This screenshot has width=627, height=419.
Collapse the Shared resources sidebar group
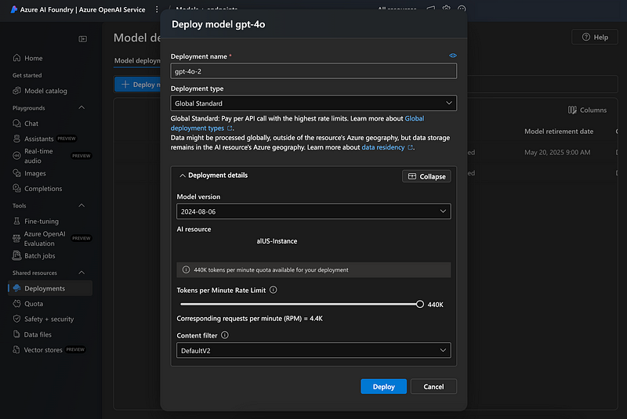click(82, 273)
